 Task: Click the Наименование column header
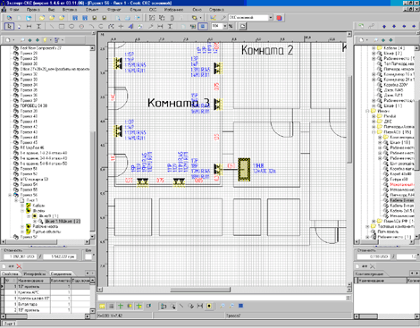click(30, 281)
